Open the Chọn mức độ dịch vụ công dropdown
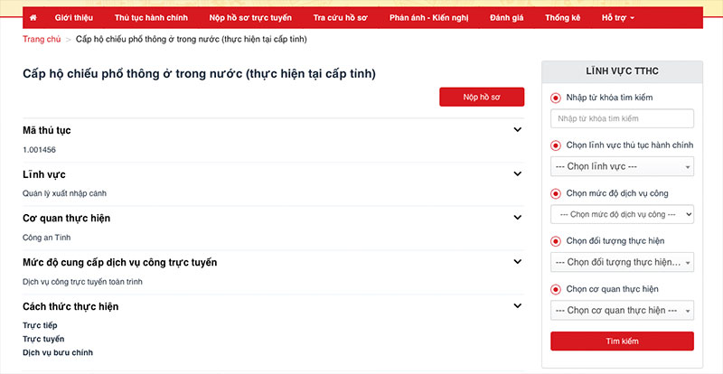The image size is (723, 374). click(622, 214)
